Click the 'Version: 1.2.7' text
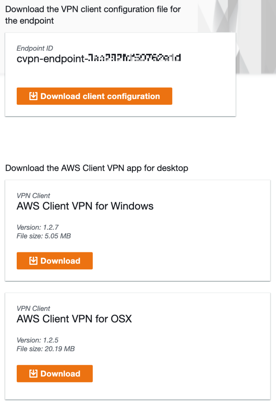The height and width of the screenshot is (407, 276). coord(38,228)
